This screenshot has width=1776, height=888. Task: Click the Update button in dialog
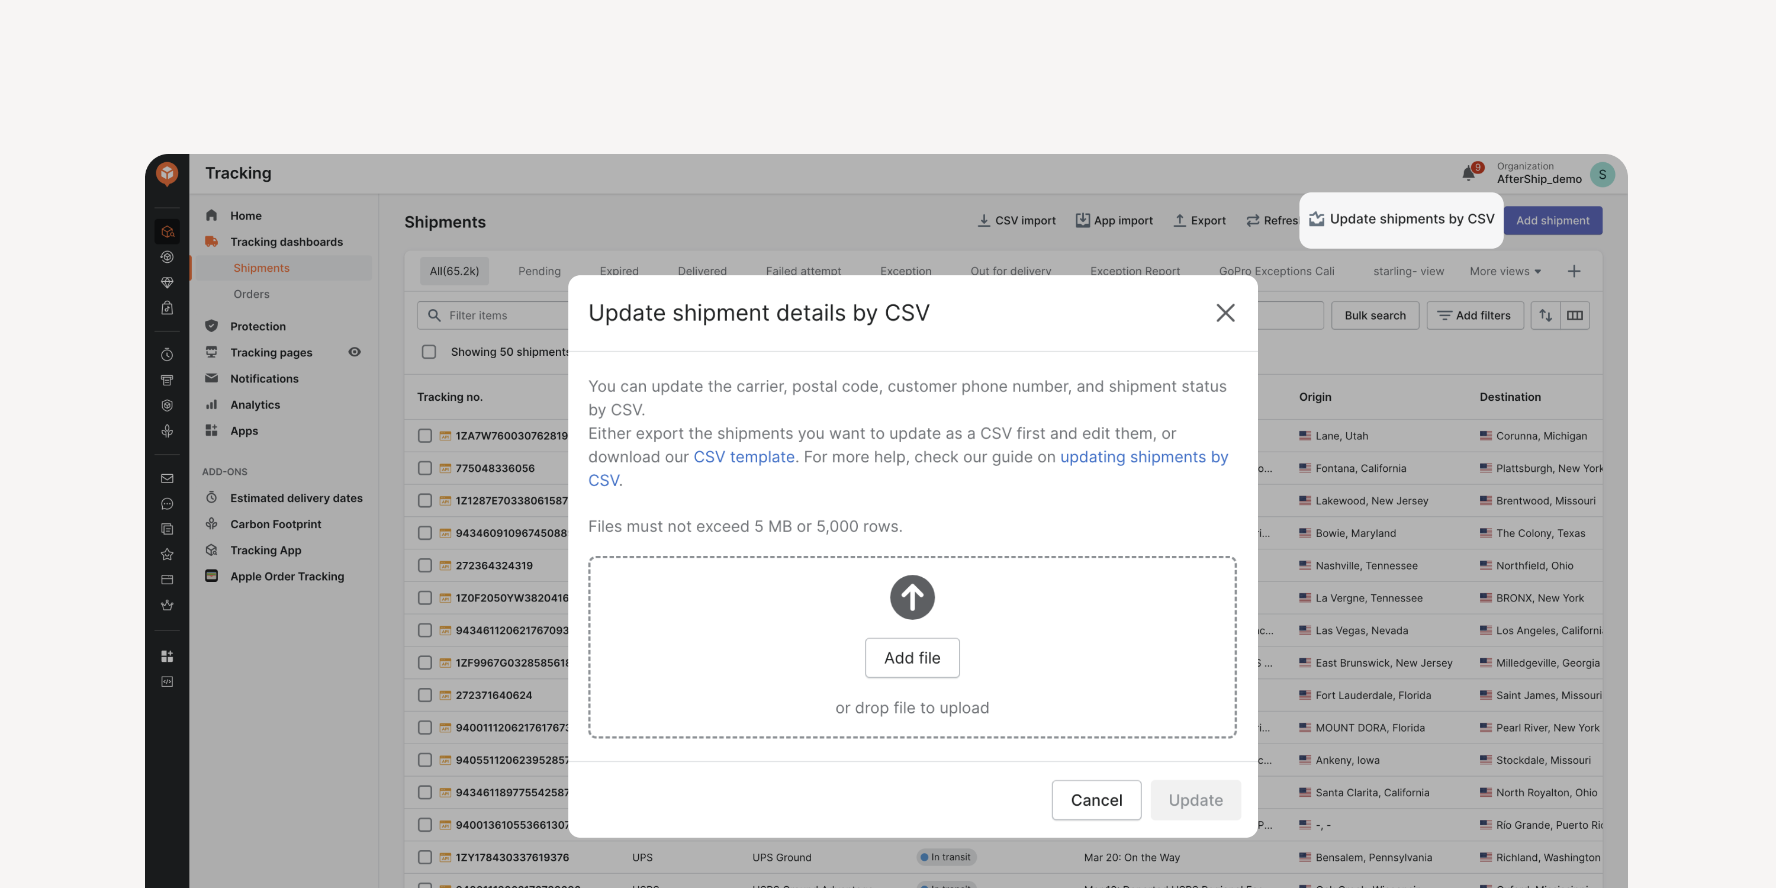tap(1195, 800)
